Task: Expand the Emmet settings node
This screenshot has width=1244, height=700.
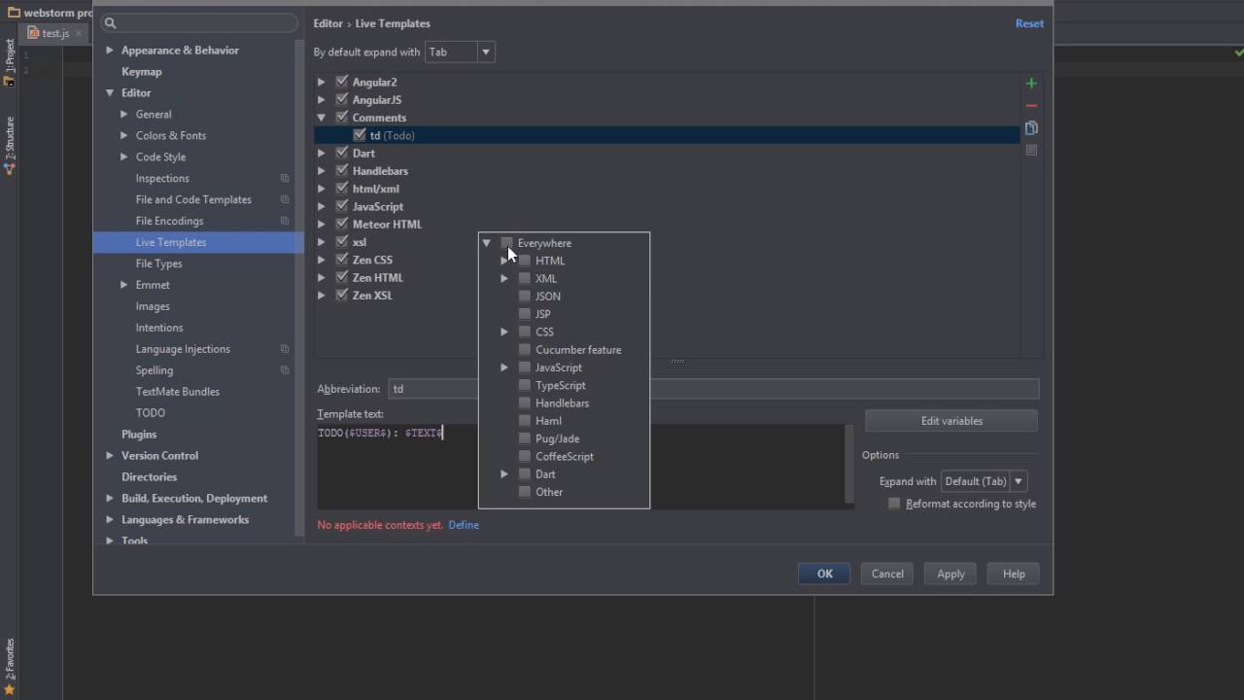Action: [123, 285]
